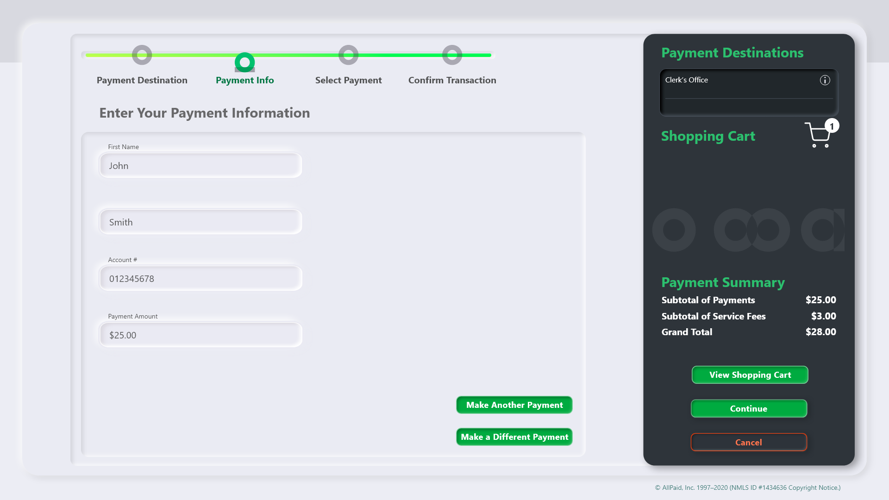The width and height of the screenshot is (889, 500).
Task: Click the Enter Your Payment Information heading
Action: tap(204, 113)
